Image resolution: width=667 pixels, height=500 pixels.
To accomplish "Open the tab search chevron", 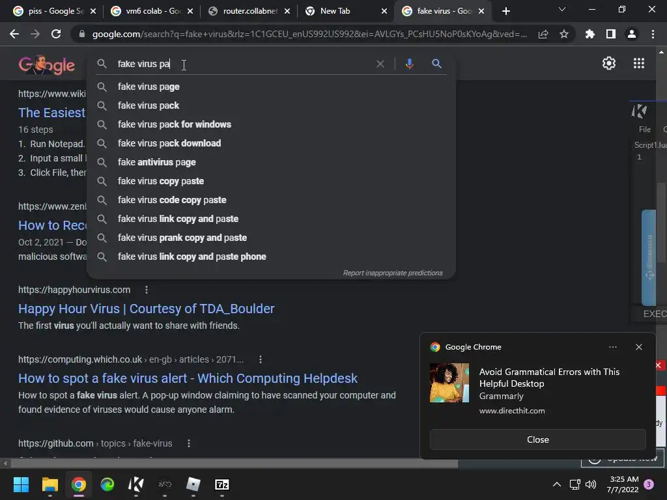I will [x=562, y=9].
